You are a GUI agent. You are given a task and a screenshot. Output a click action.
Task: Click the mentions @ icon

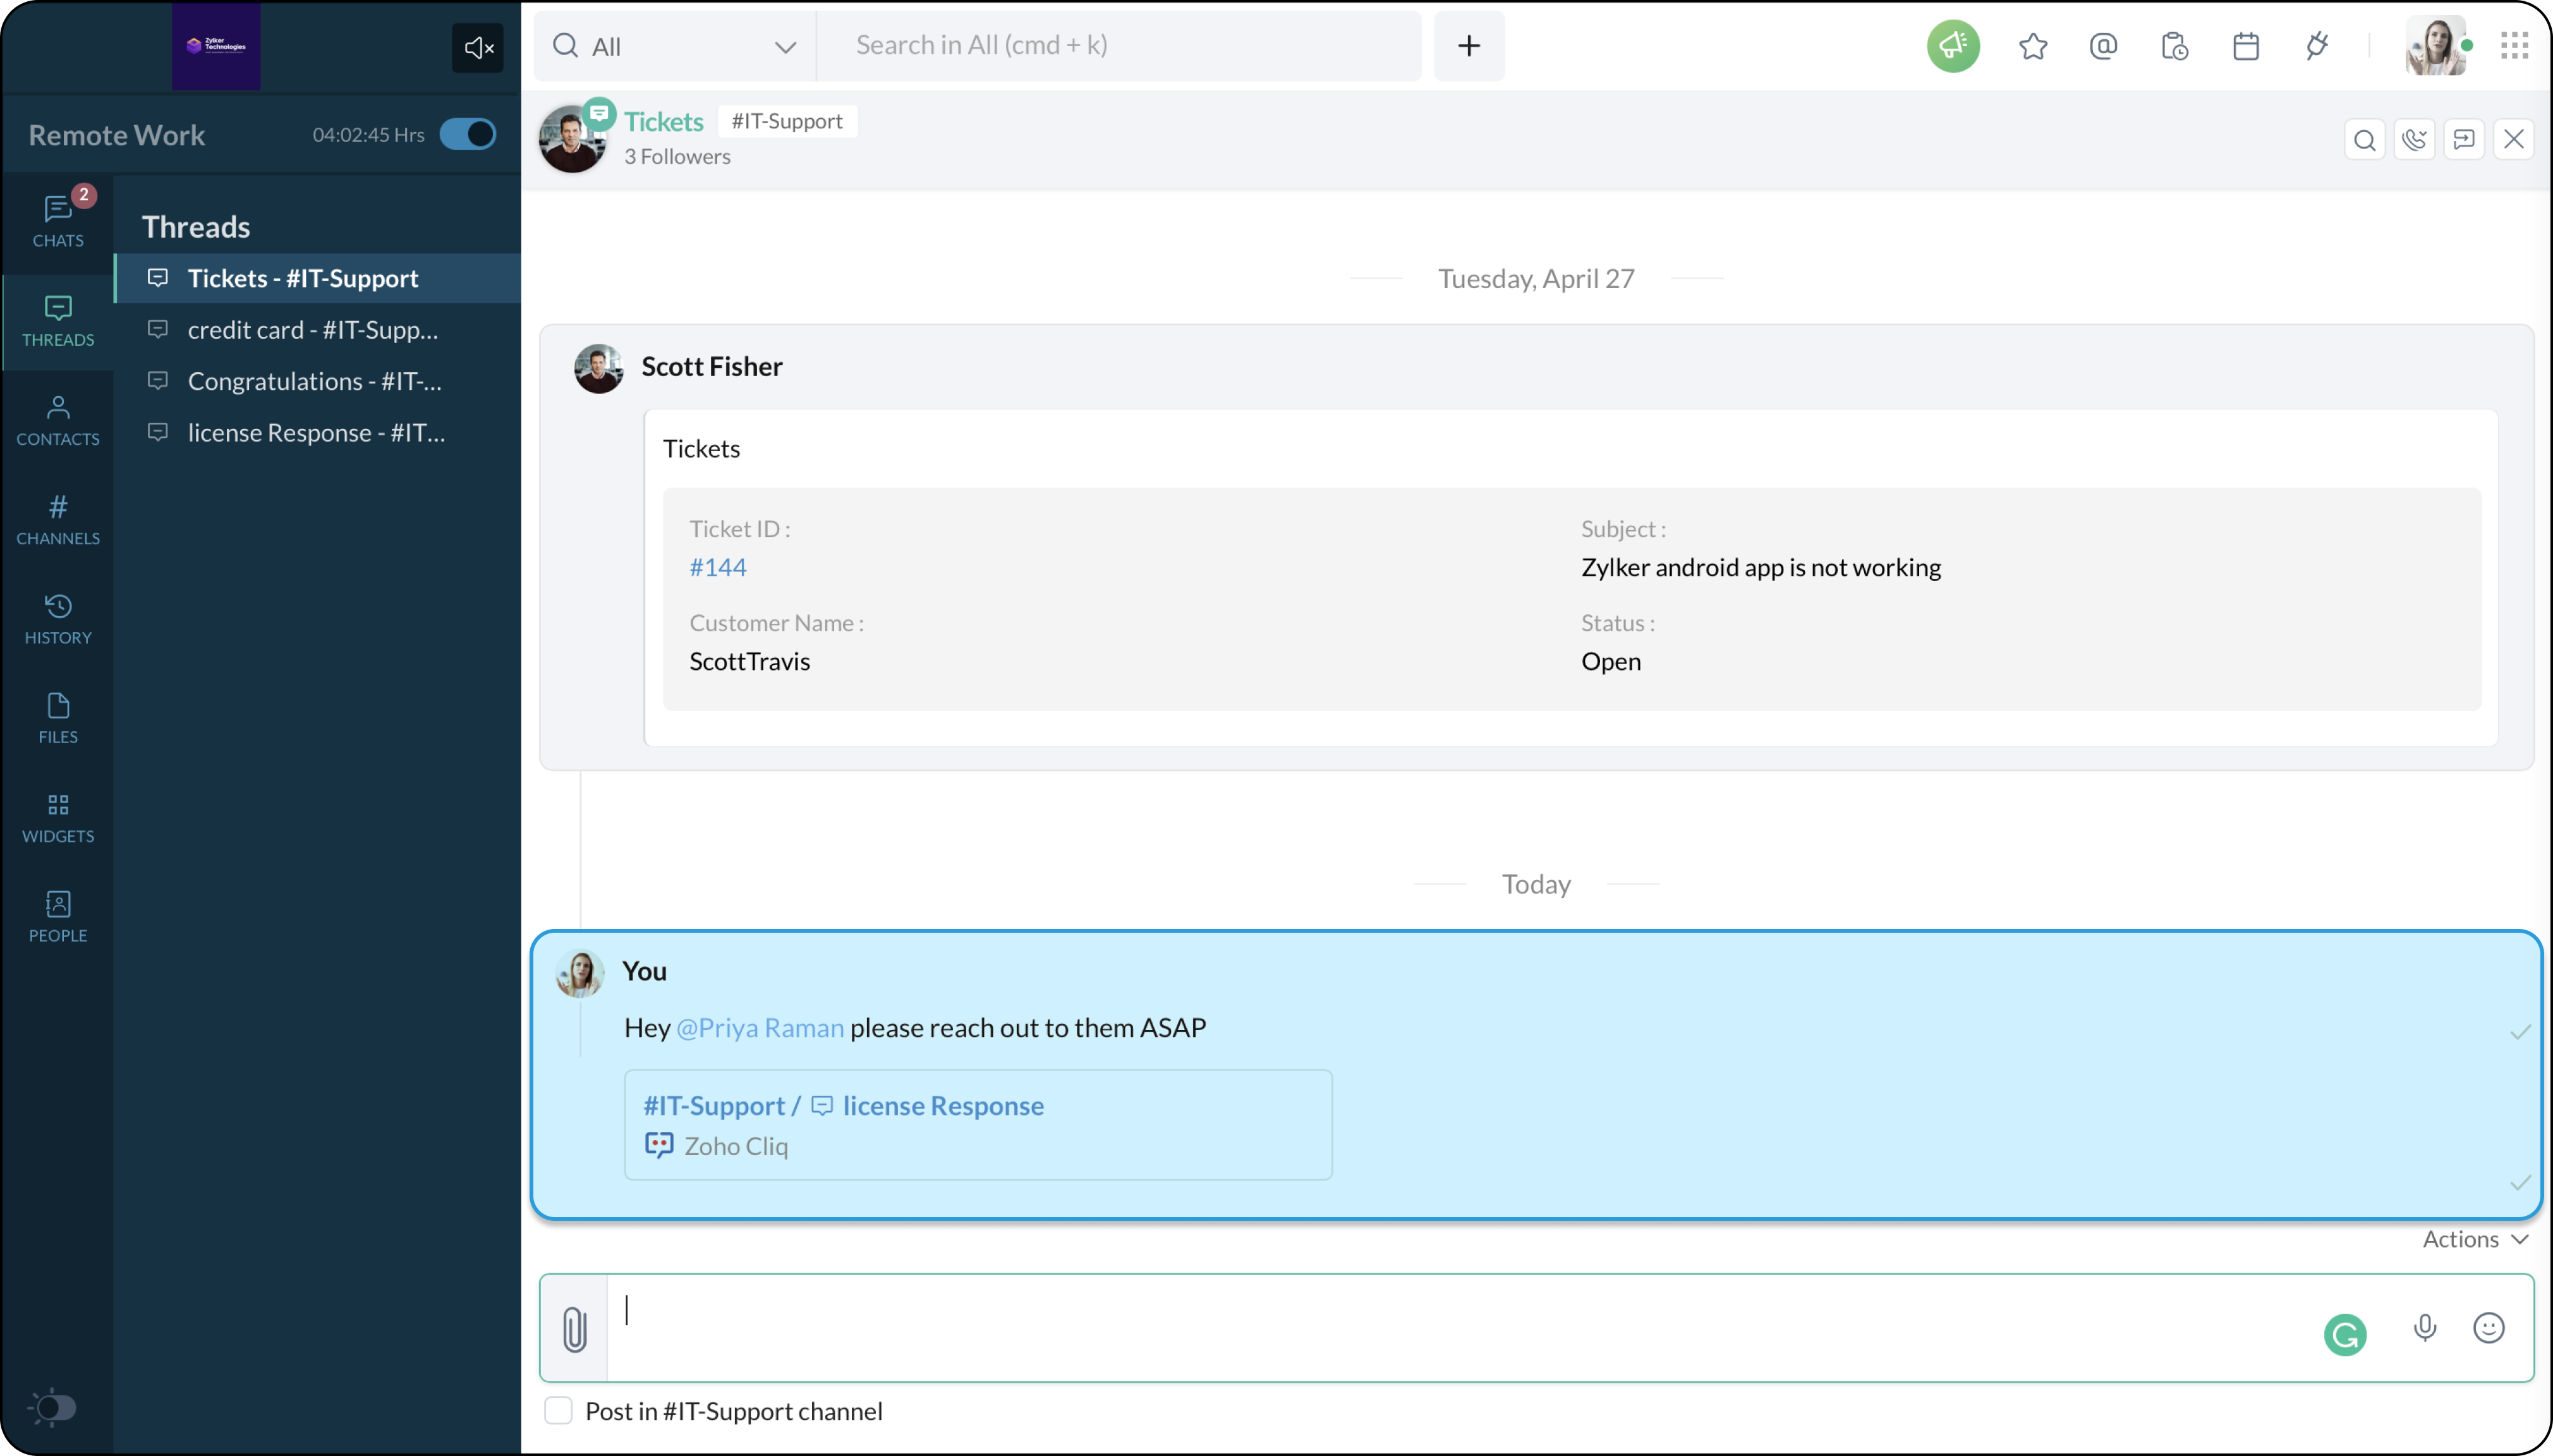(2103, 46)
